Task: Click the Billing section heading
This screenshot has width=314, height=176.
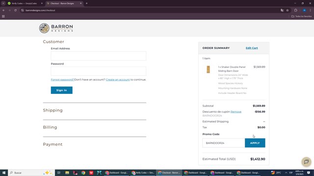Action: point(50,127)
